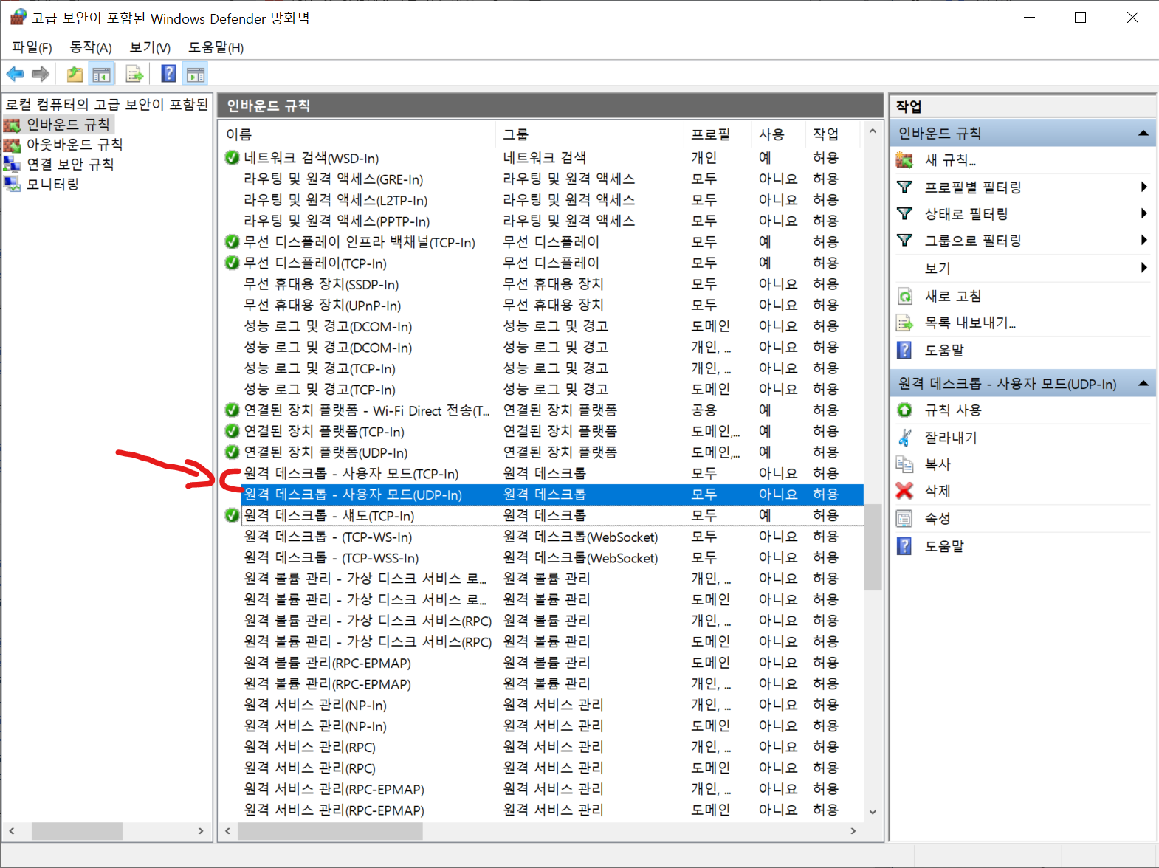Click the 프로필별 필터링 funnel icon
The height and width of the screenshot is (868, 1159).
(904, 187)
